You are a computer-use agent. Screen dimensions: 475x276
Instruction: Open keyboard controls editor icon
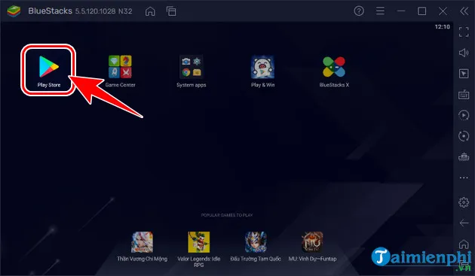[464, 95]
